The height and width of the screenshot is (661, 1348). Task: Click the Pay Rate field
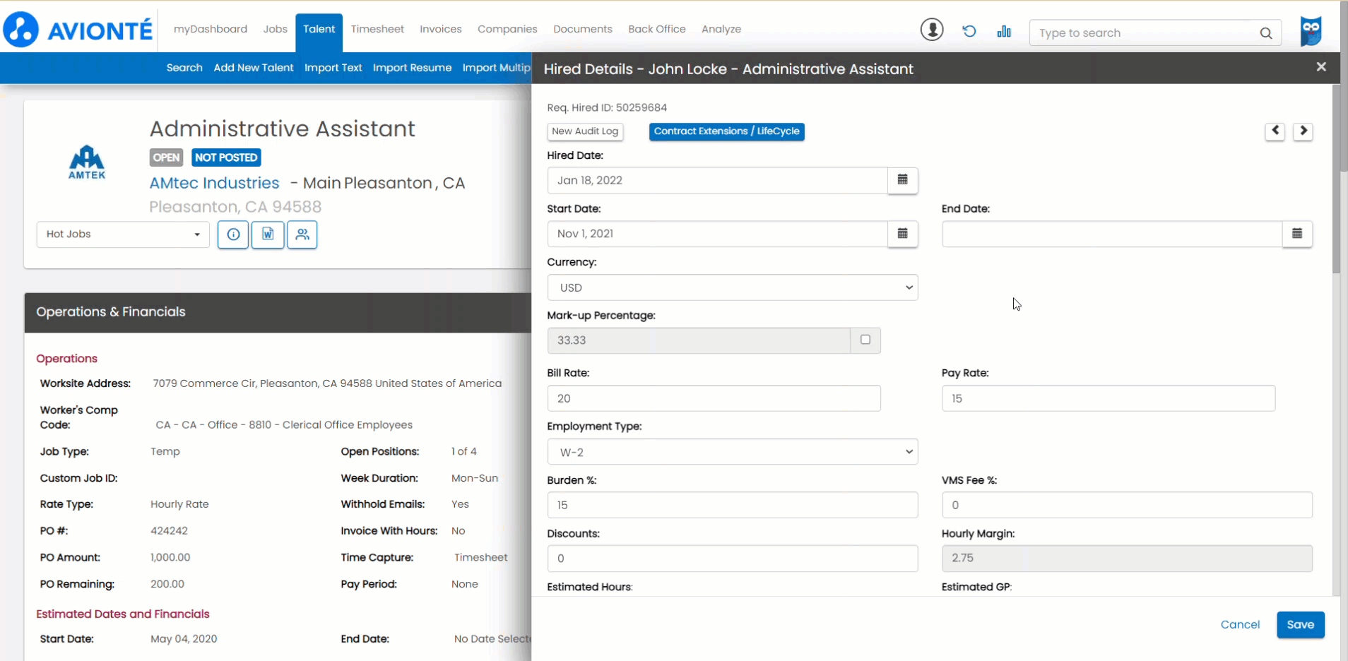(1108, 398)
